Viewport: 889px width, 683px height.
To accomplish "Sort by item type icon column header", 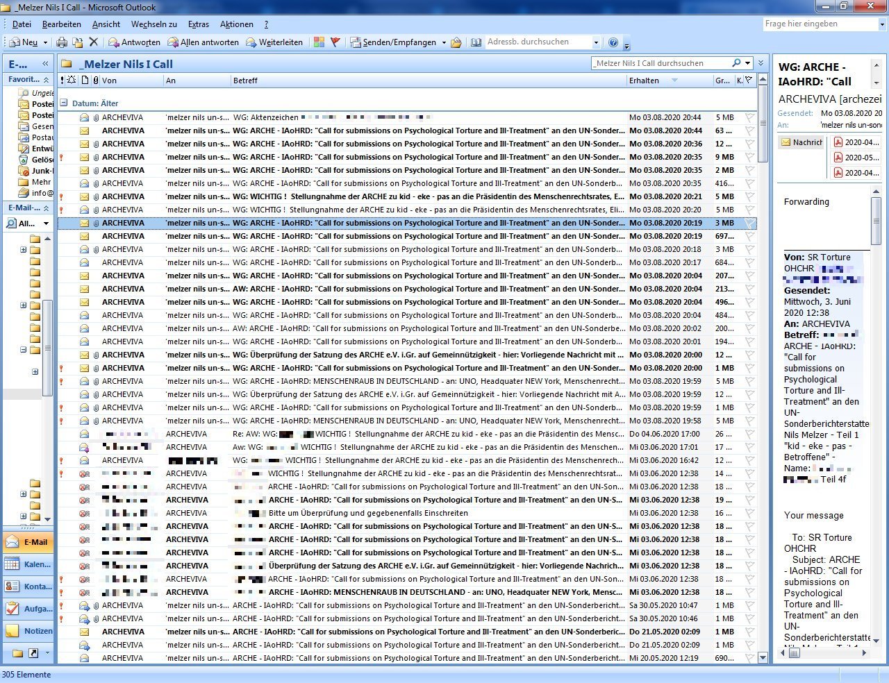I will click(85, 81).
